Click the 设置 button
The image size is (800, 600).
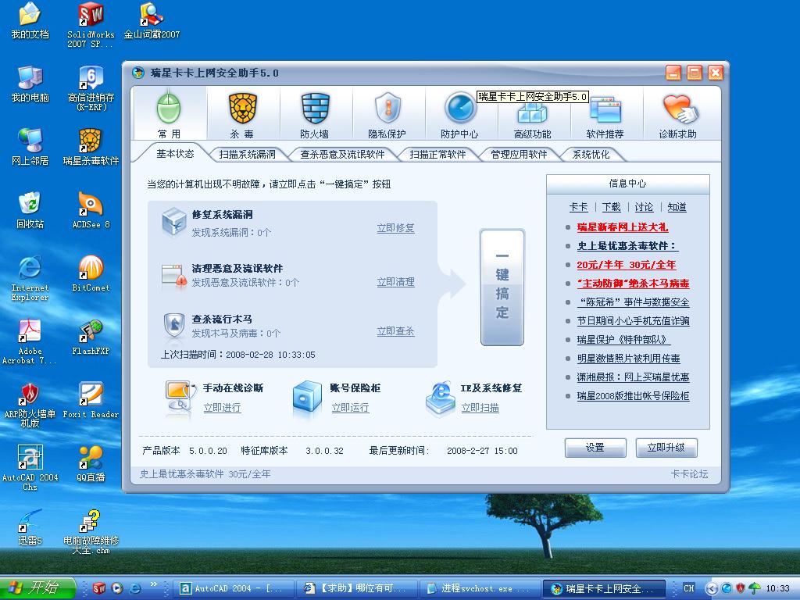[595, 448]
